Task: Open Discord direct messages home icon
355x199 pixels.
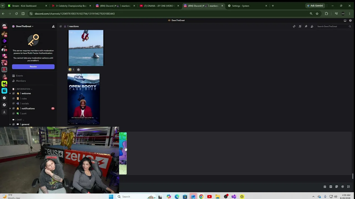Action: [4, 26]
